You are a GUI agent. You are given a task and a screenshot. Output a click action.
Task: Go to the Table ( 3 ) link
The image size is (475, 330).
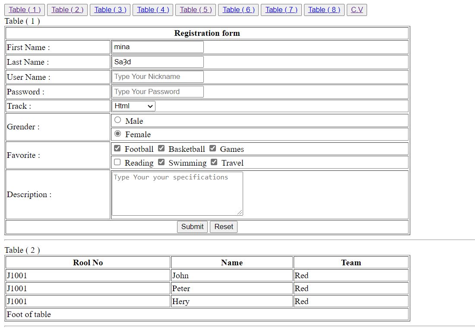110,10
